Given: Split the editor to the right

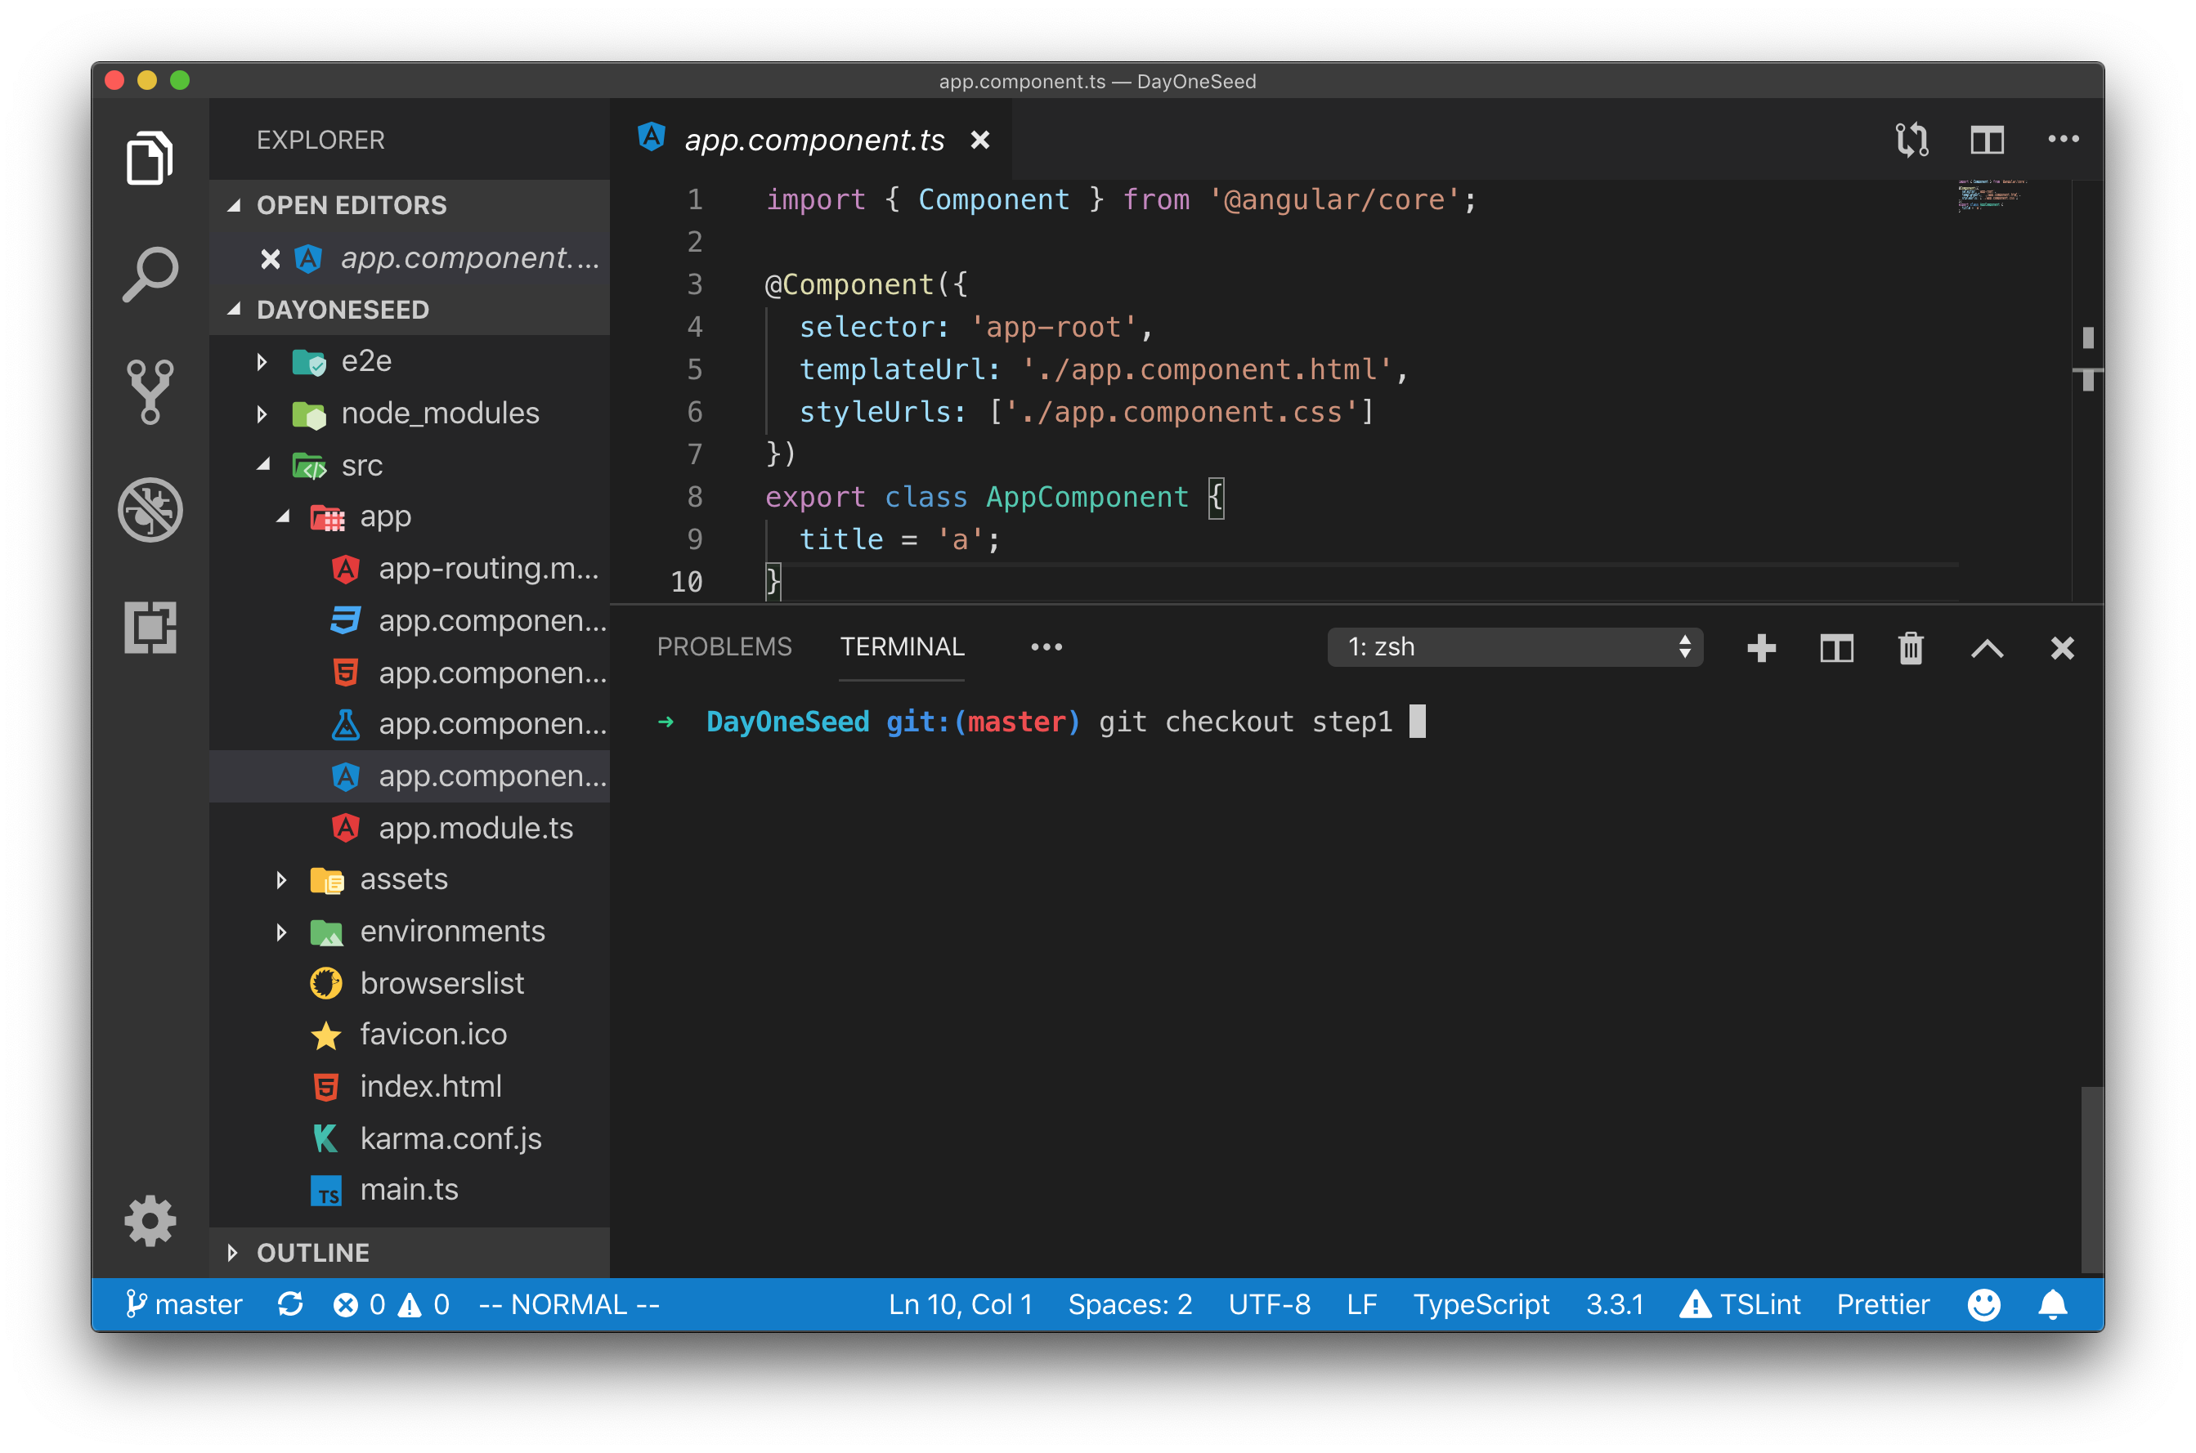Looking at the screenshot, I should click(x=1987, y=140).
